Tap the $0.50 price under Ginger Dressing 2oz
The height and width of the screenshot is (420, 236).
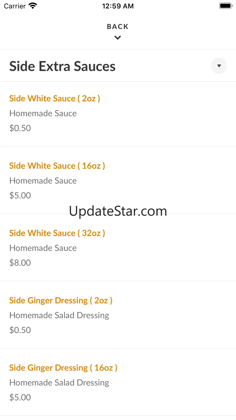(20, 330)
